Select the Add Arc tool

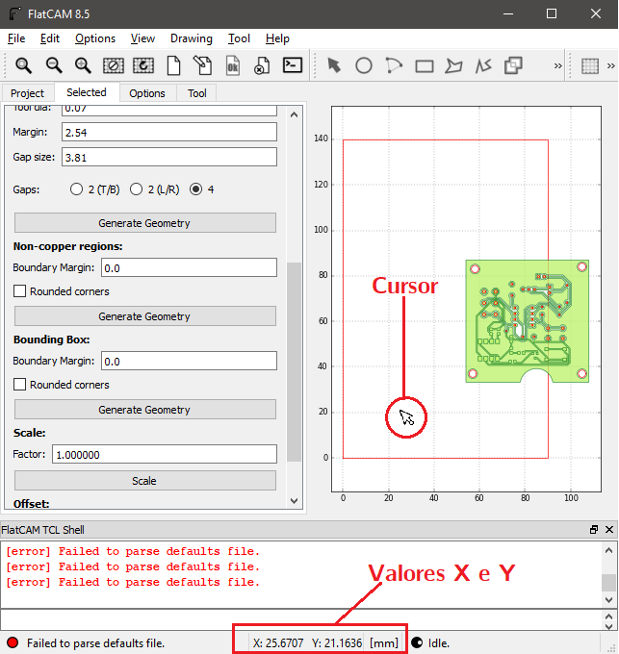(x=394, y=65)
